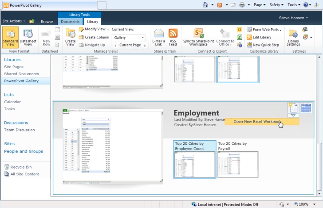Select Top 20 Cities by Payroll thumbnail
The image size is (323, 208).
[238, 159]
